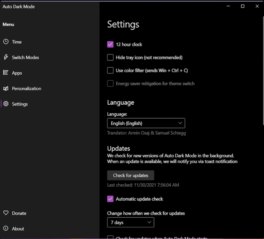Click the Updates section heading
Screen dimensions: 264x239
(118, 148)
